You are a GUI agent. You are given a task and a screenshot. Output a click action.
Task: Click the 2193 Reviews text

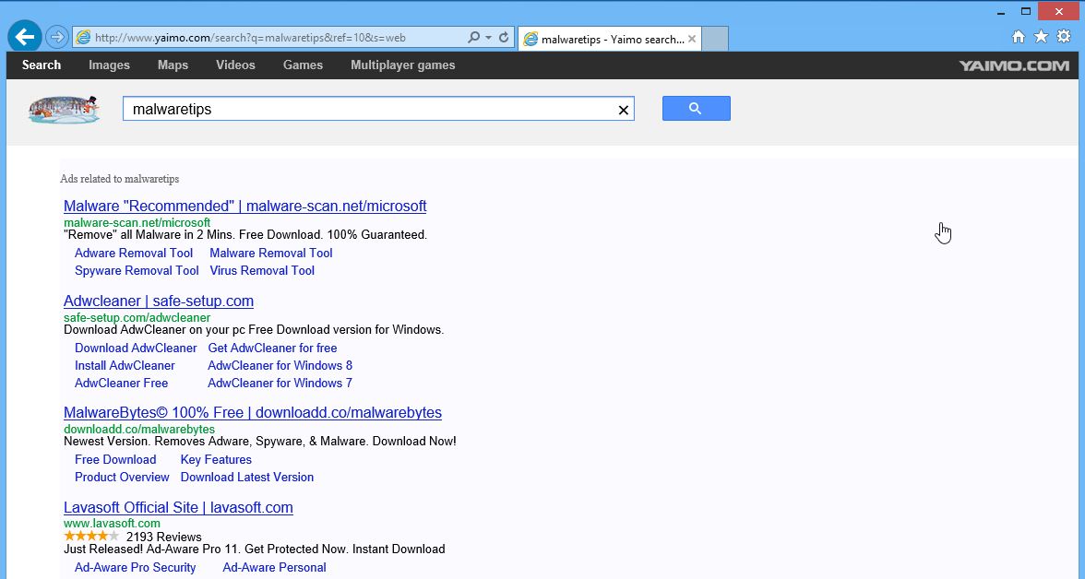click(164, 537)
